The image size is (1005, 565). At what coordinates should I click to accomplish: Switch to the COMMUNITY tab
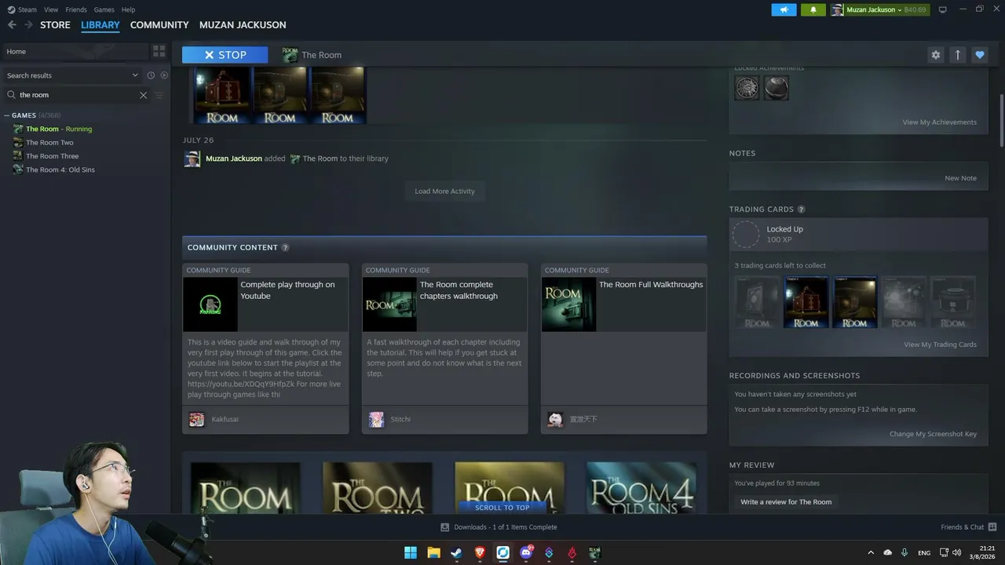pos(159,25)
